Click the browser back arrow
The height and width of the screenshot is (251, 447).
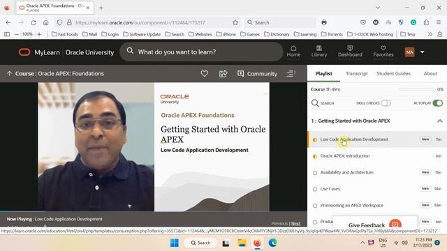[x=8, y=22]
